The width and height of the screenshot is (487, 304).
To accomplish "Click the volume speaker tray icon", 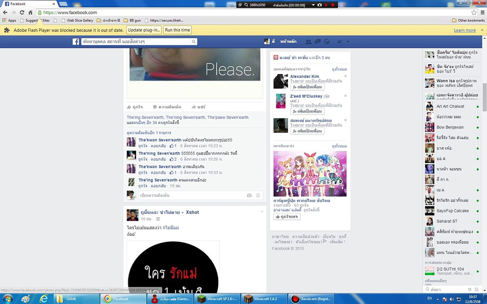I will coord(452,299).
